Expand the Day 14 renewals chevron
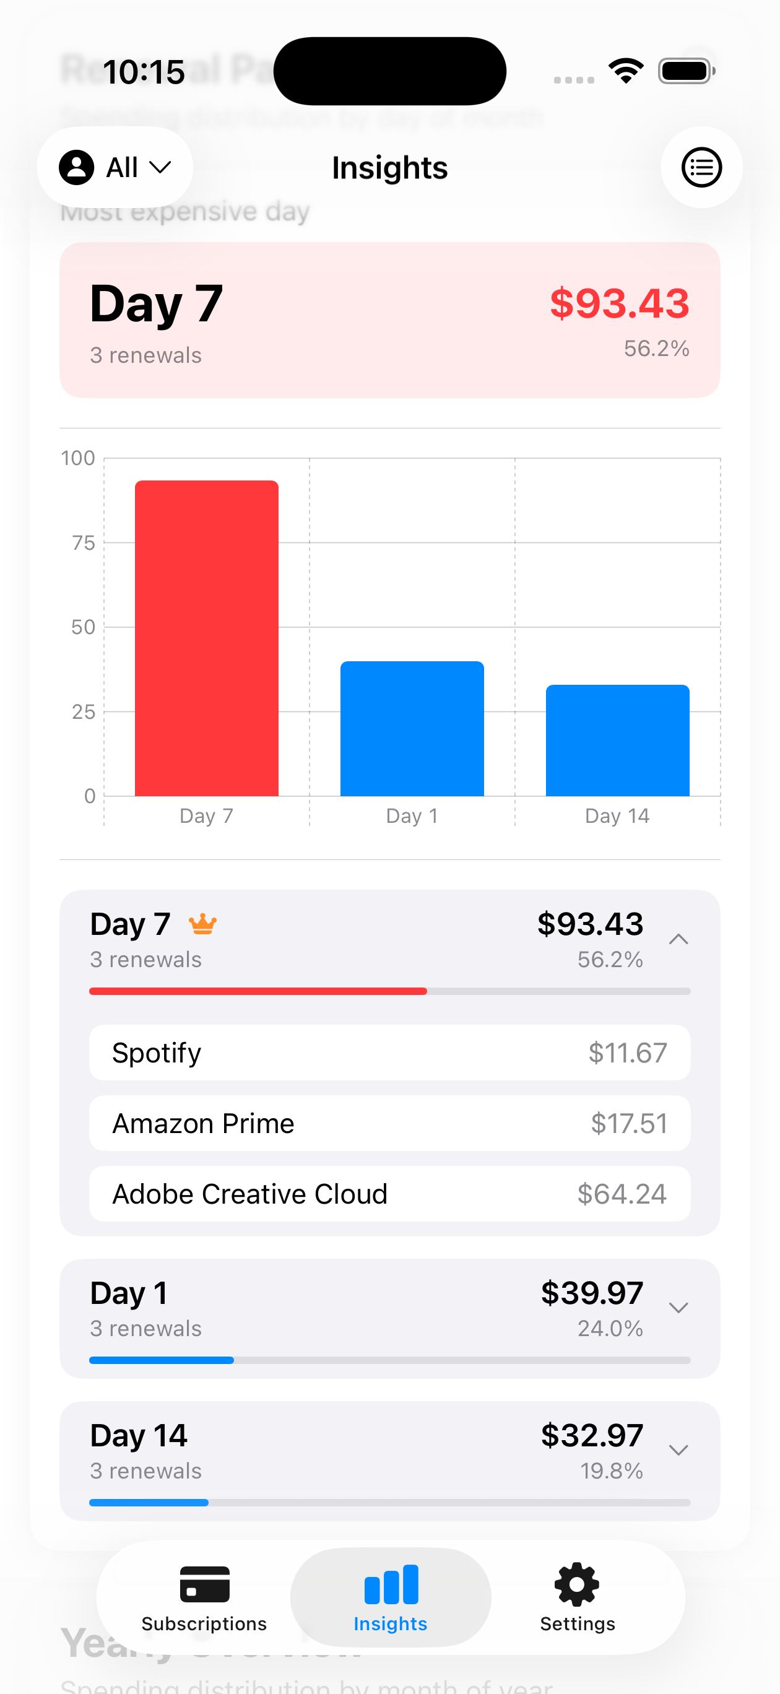 pos(678,1450)
